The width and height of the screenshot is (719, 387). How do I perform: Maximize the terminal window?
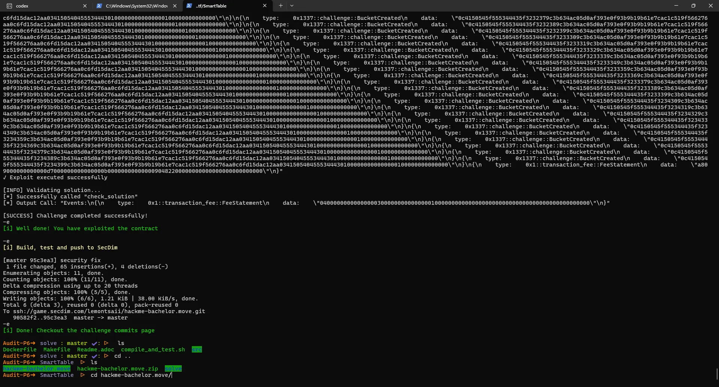pyautogui.click(x=694, y=6)
